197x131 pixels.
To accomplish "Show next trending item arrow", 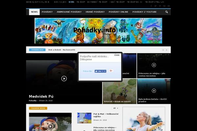I will 166,50.
